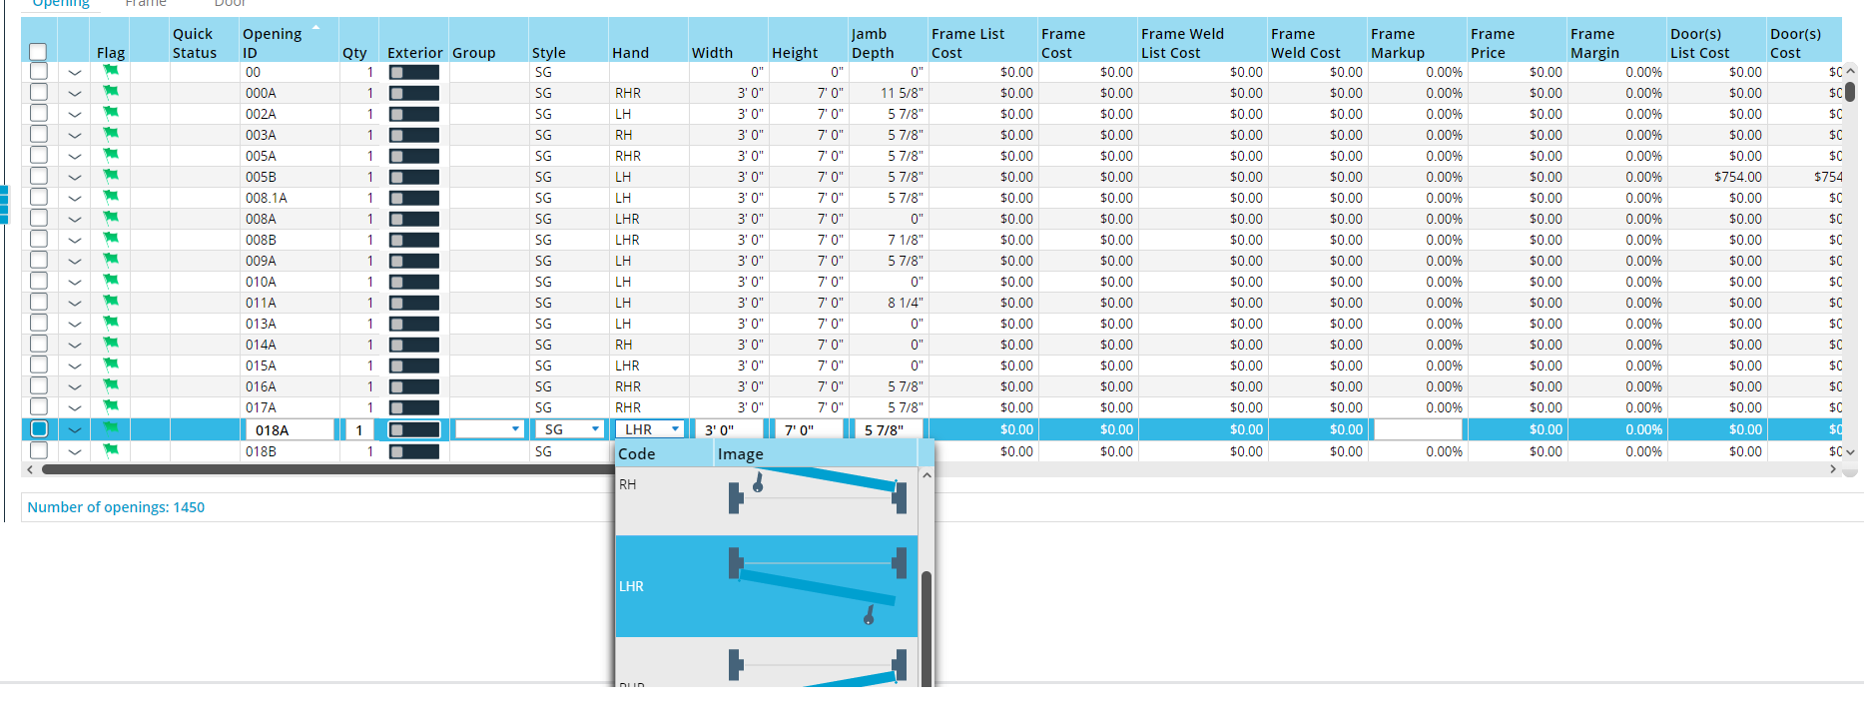
Task: Click the Width field of opening 018A
Action: coord(728,429)
